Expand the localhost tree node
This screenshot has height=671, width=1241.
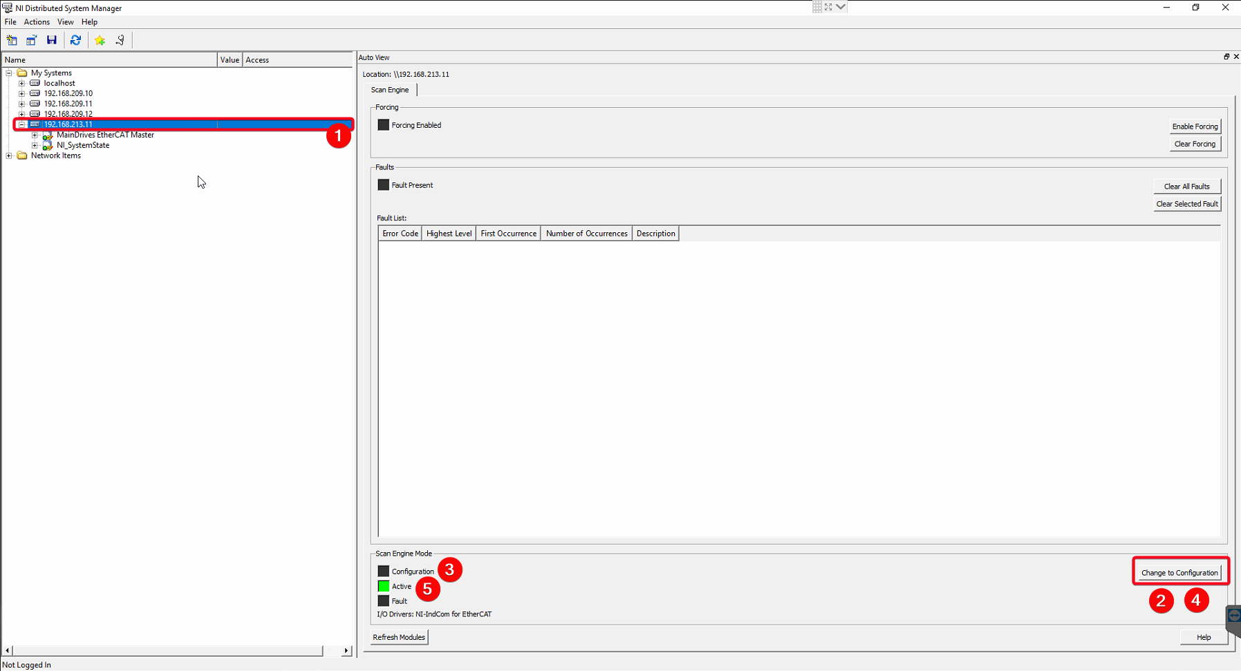pyautogui.click(x=21, y=83)
